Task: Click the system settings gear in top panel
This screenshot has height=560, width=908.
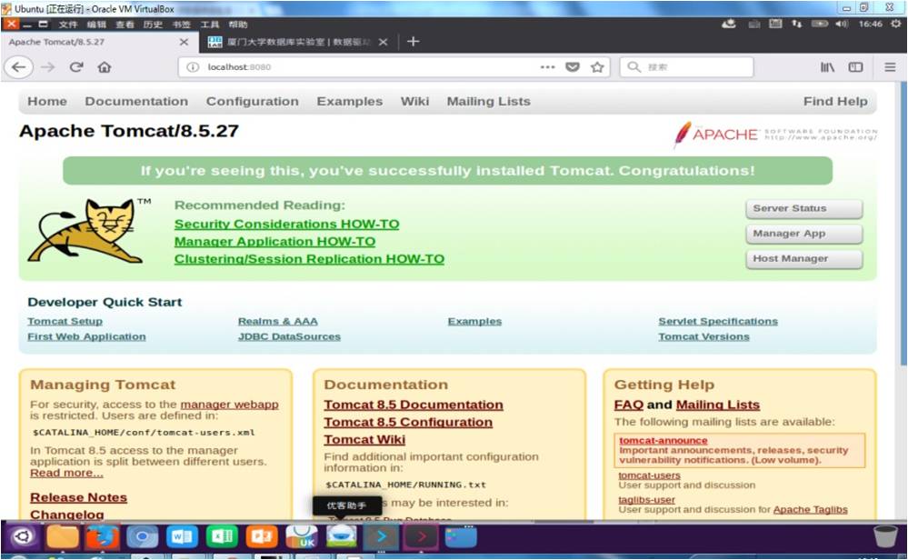Action: click(895, 24)
